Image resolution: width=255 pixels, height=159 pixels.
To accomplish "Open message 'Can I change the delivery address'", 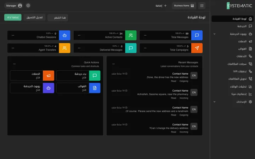I will (x=154, y=128).
